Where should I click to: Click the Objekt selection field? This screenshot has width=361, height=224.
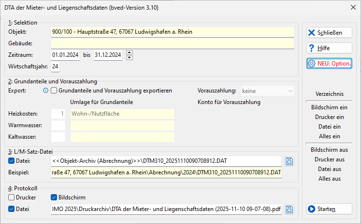(173, 32)
